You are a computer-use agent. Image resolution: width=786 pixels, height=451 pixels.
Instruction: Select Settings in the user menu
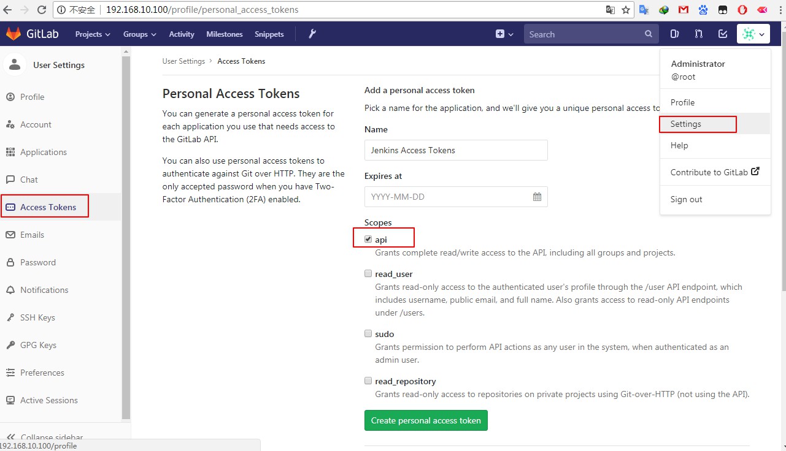pos(686,124)
